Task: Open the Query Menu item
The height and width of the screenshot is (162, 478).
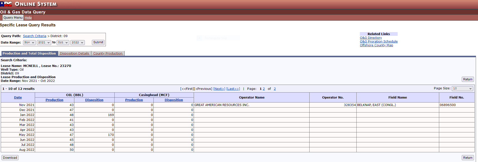Action: 13,18
